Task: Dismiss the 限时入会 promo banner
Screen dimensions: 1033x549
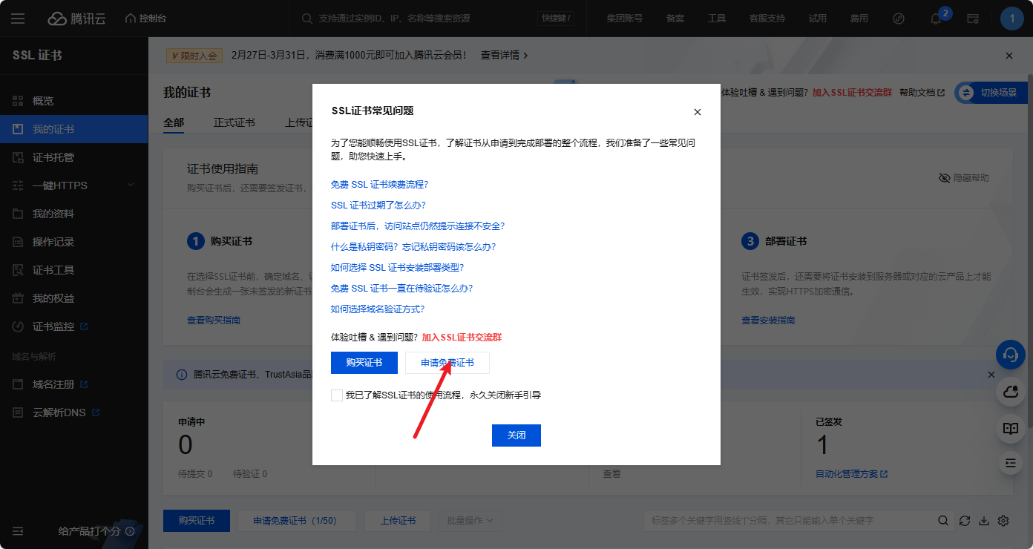Action: pyautogui.click(x=1009, y=56)
